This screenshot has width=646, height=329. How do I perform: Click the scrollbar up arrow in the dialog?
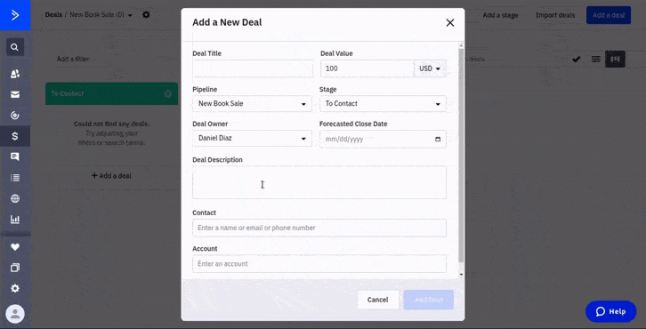coord(461,44)
